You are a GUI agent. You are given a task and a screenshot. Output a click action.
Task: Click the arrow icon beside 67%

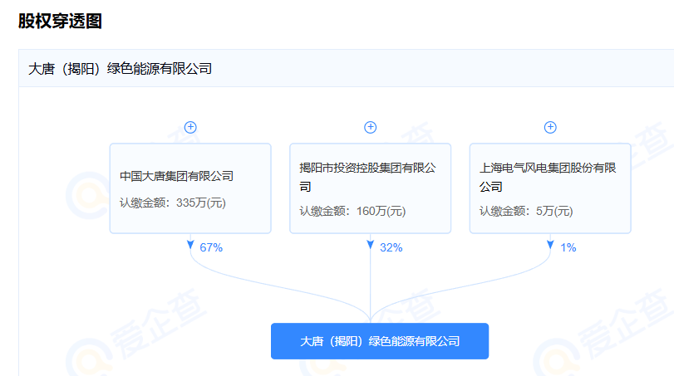190,246
